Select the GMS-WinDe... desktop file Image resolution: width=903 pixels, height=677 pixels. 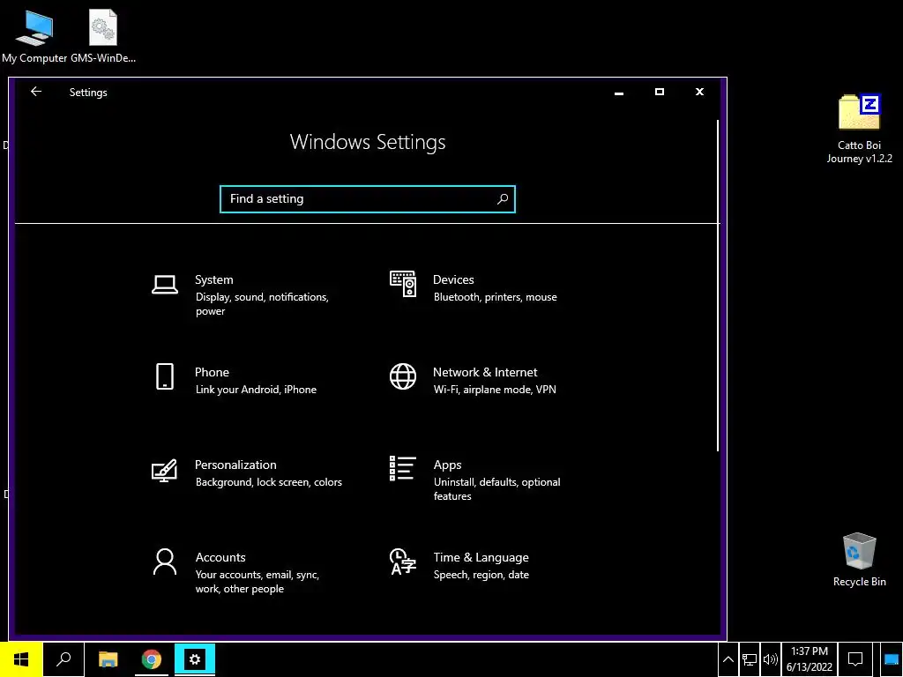(x=103, y=36)
